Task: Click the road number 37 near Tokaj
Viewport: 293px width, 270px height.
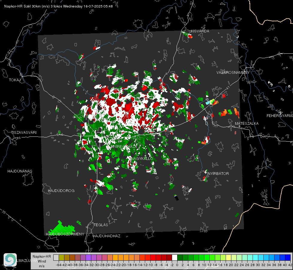Action: click(x=9, y=52)
